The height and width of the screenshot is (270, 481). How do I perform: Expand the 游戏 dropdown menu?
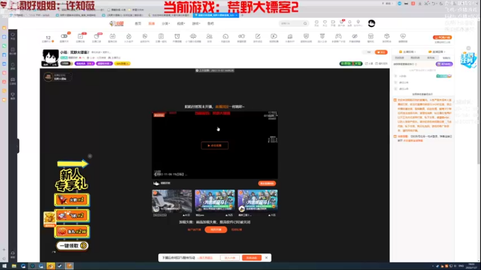coord(196,23)
